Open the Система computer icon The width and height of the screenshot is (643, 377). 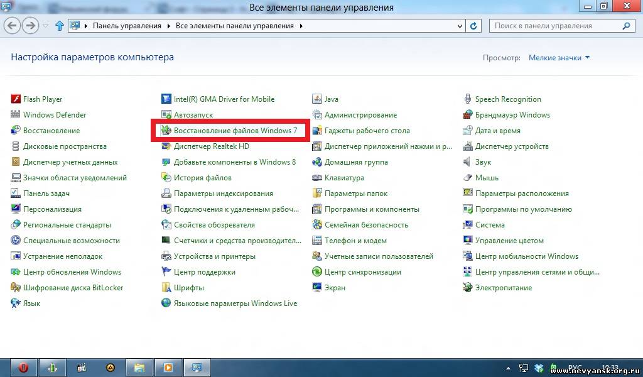(467, 224)
